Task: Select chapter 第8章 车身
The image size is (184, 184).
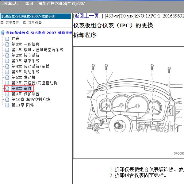Action: [21, 88]
